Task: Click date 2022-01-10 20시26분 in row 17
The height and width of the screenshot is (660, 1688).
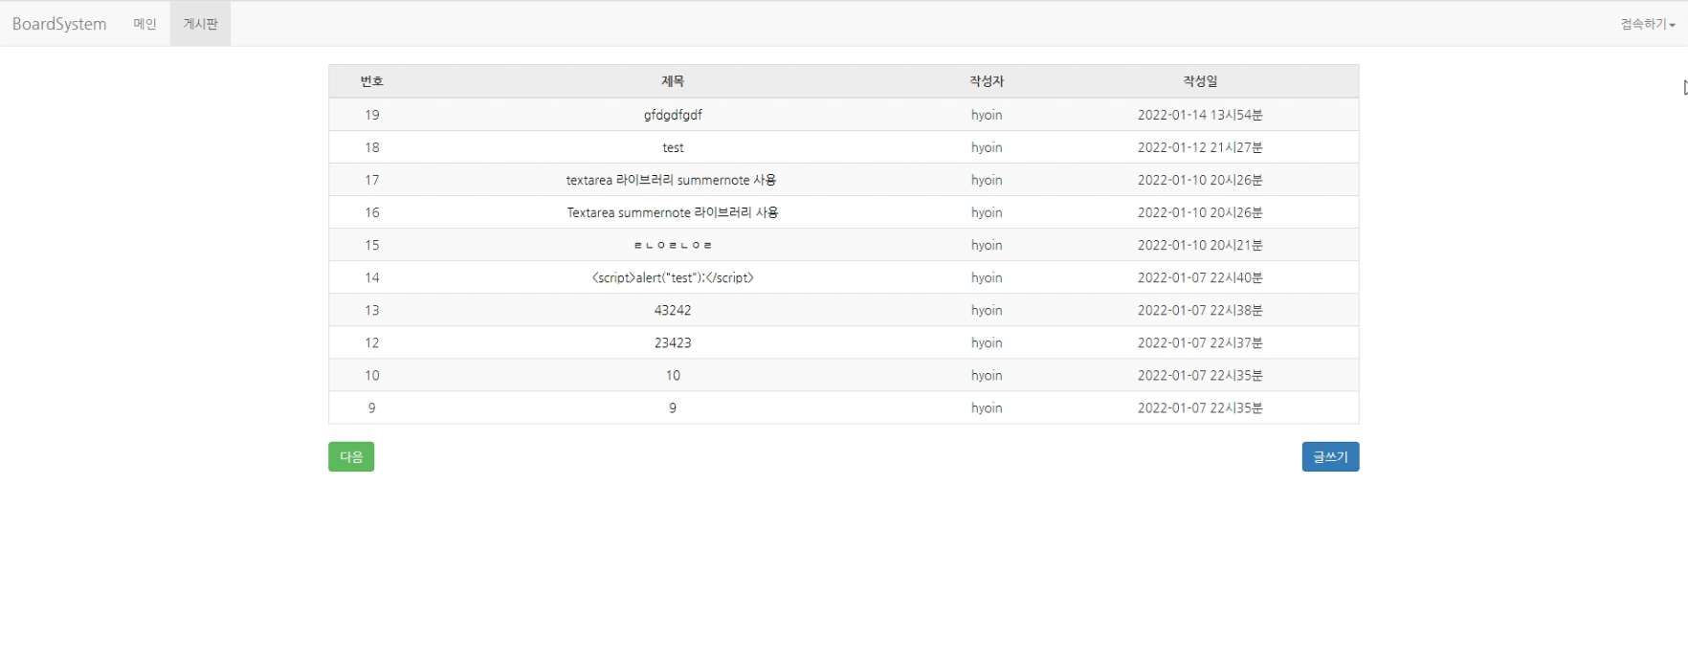Action: click(1200, 180)
